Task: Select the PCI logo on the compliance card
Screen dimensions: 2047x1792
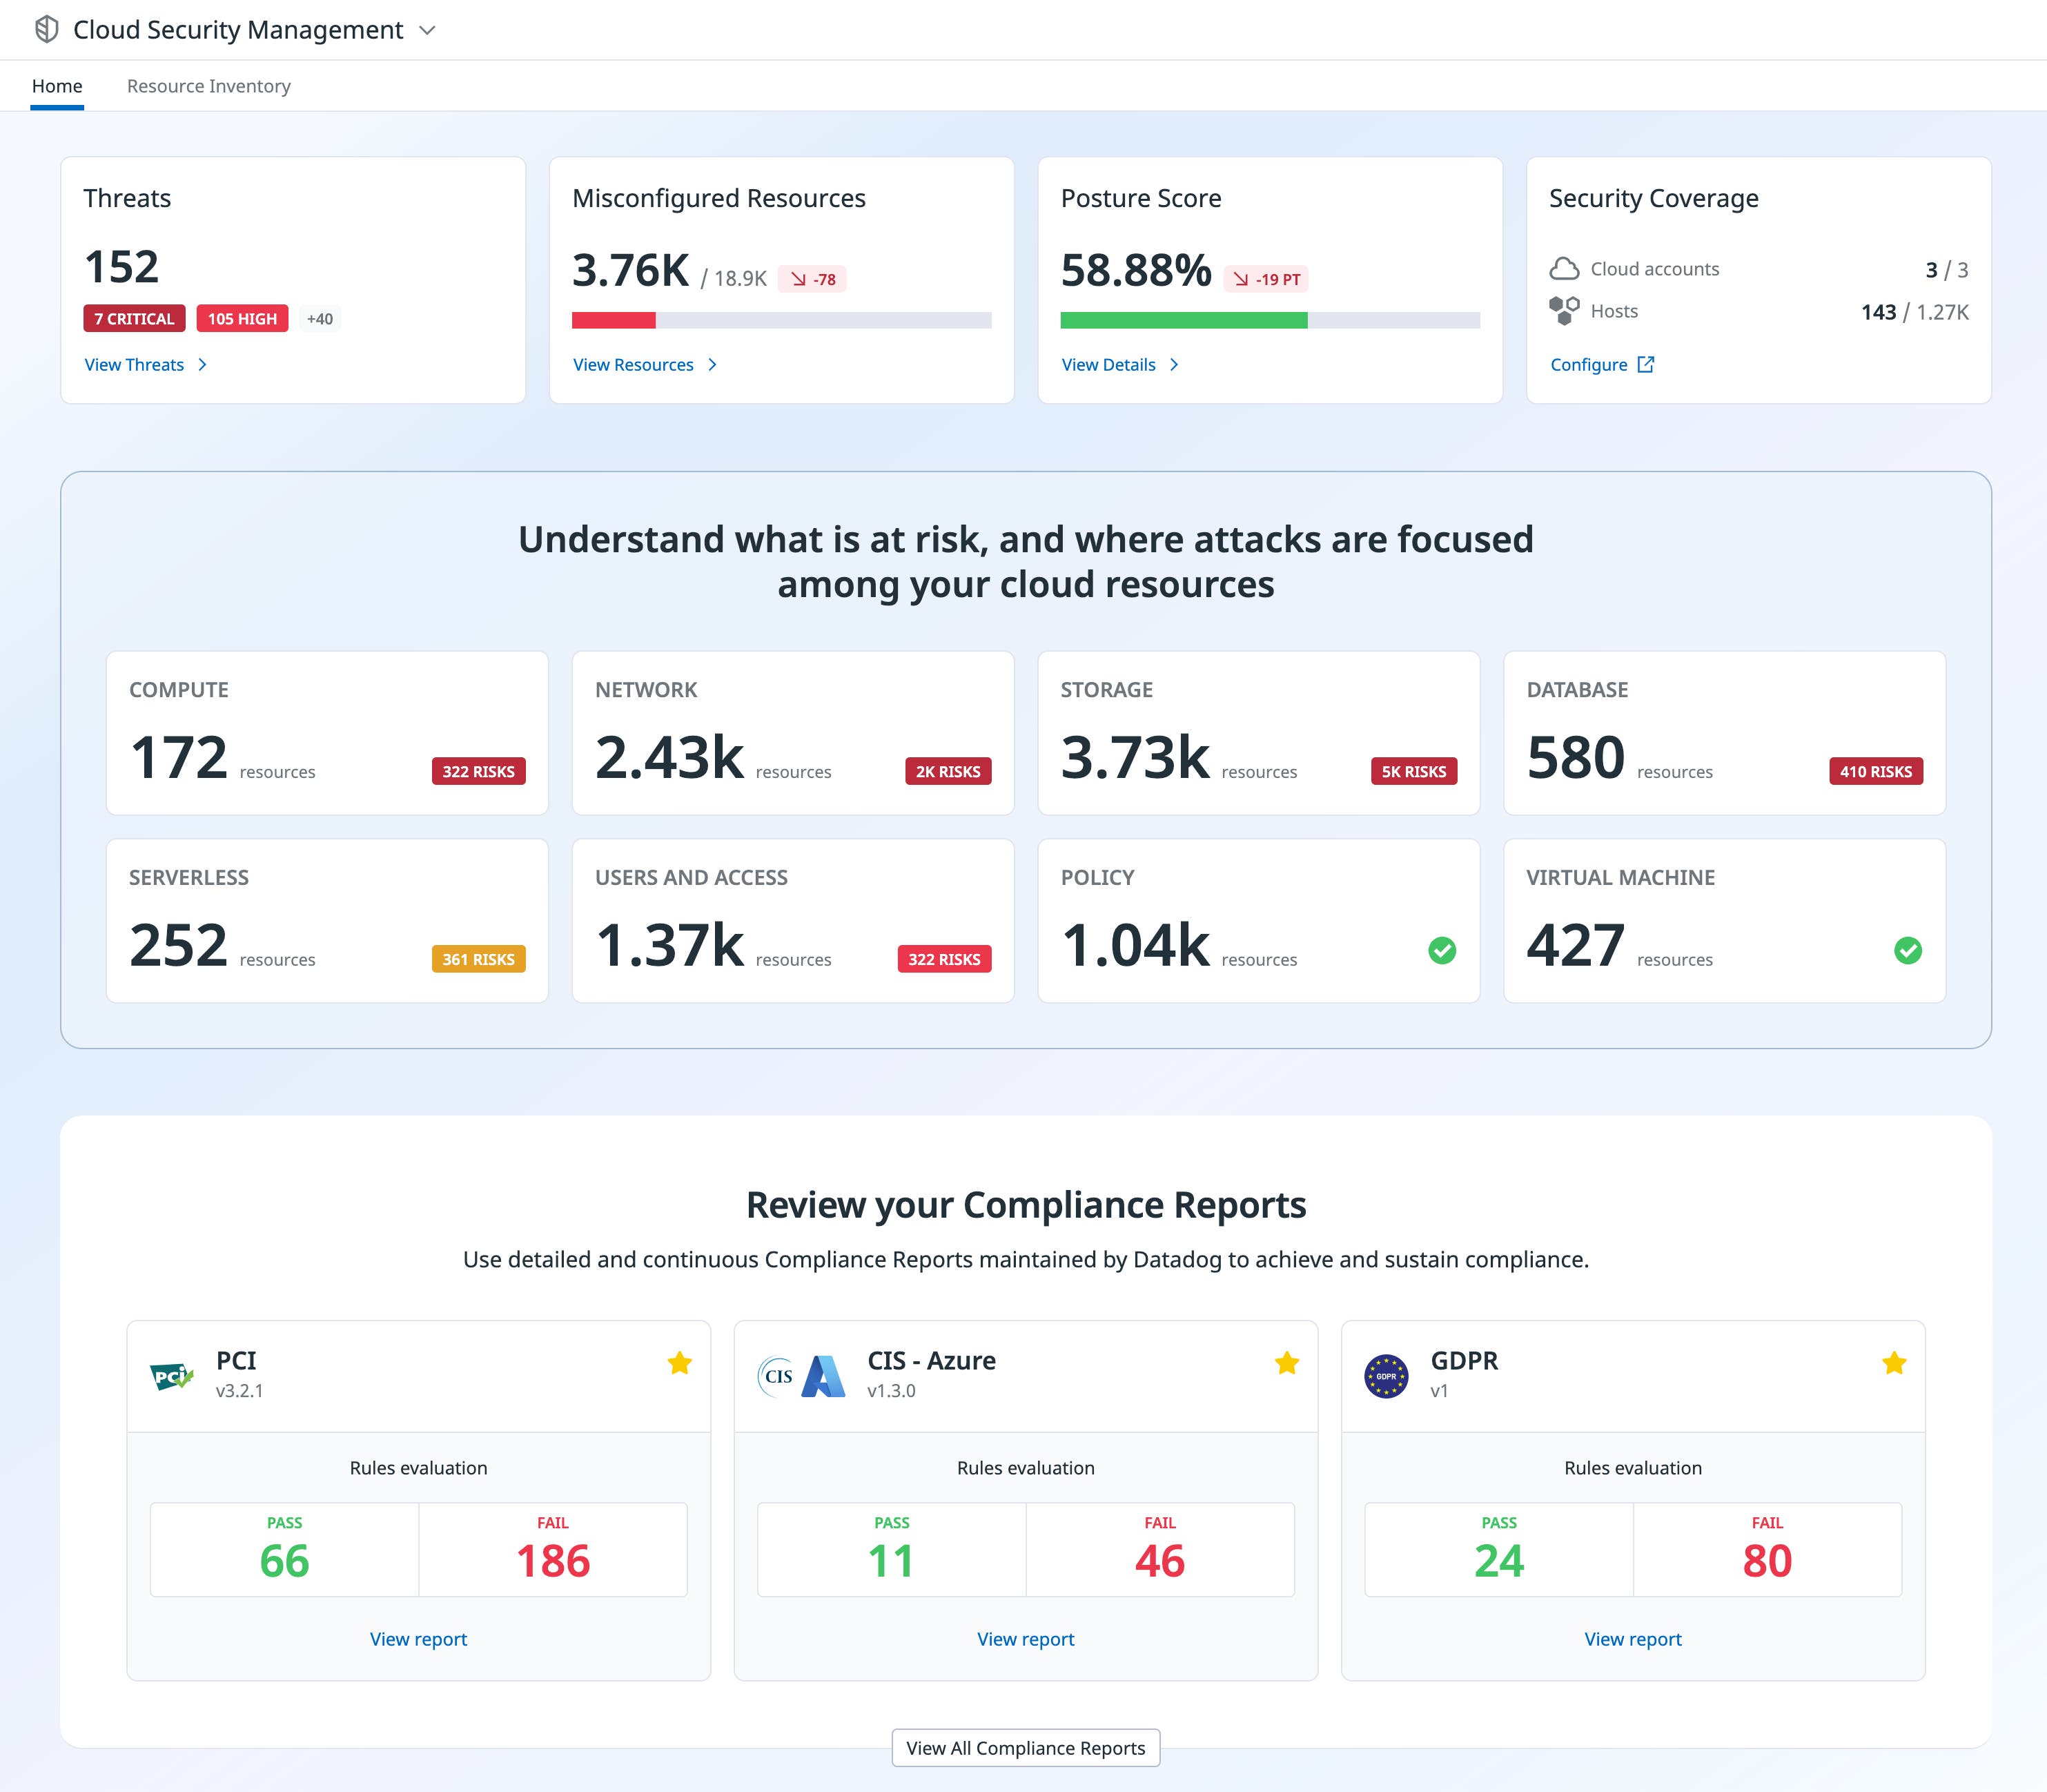Action: (x=172, y=1375)
